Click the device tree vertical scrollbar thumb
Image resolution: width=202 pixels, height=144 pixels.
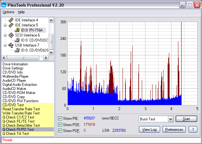[51, 42]
